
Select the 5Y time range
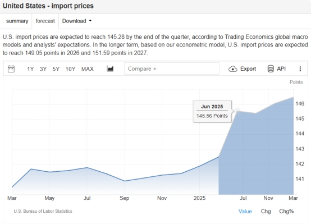click(56, 69)
